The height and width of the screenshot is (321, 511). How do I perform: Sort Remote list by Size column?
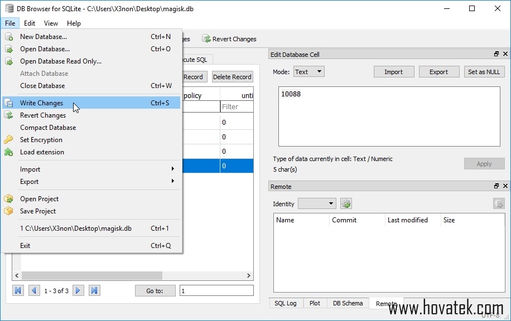(473, 220)
